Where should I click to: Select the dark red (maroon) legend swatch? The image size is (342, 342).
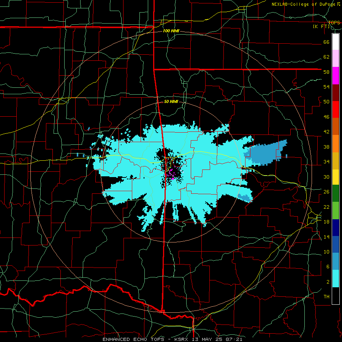[336, 93]
